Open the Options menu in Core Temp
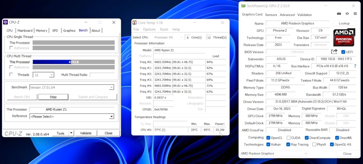The height and width of the screenshot is (164, 363). (x=149, y=29)
